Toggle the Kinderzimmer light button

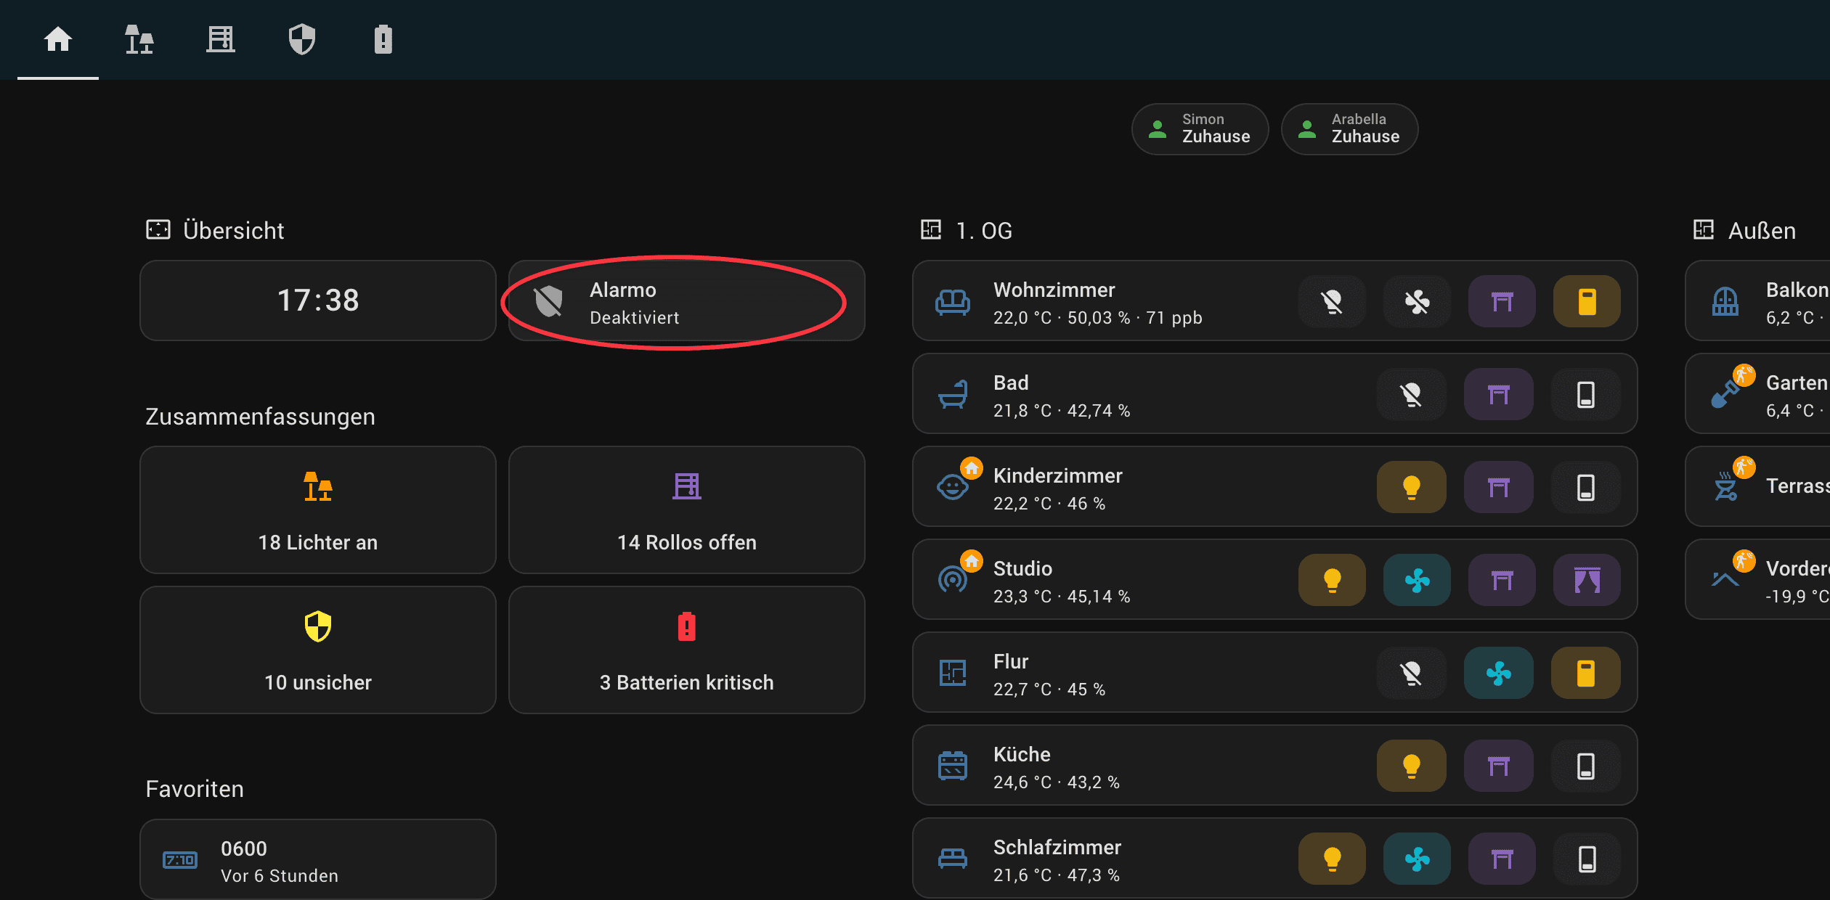1410,487
